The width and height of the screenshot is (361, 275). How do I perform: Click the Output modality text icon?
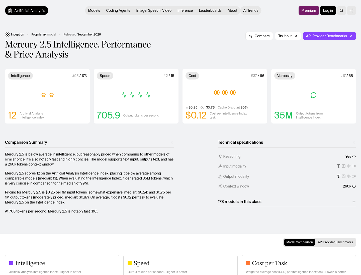click(x=339, y=176)
